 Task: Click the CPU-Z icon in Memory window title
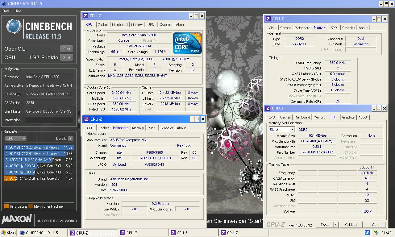268,19
